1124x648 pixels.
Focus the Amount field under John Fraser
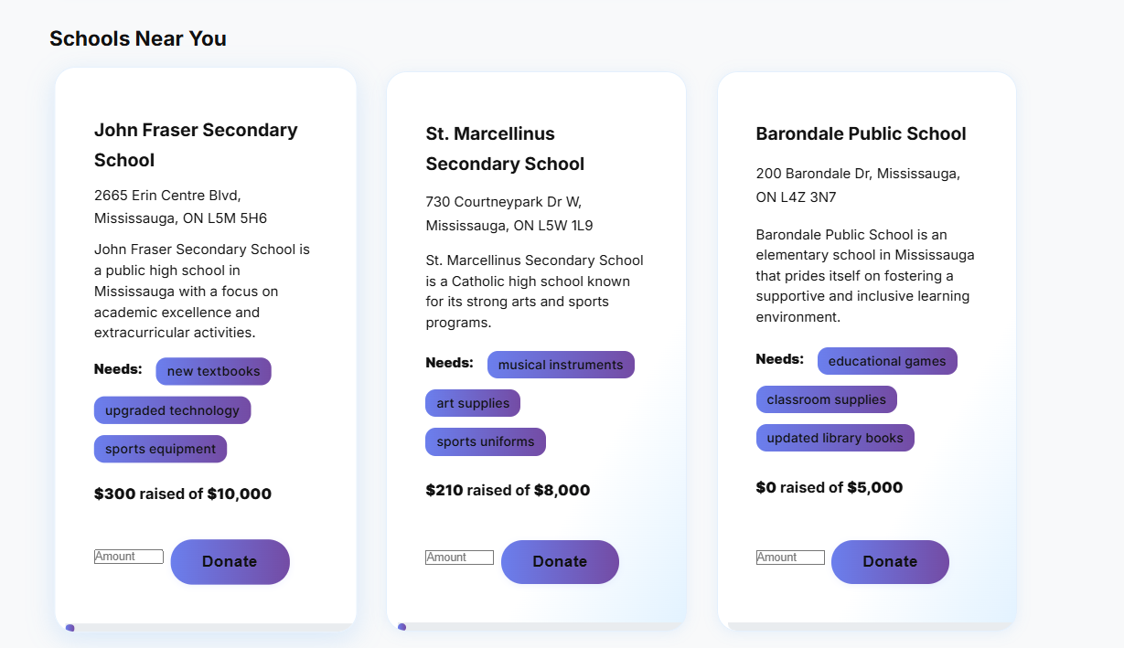pos(129,557)
